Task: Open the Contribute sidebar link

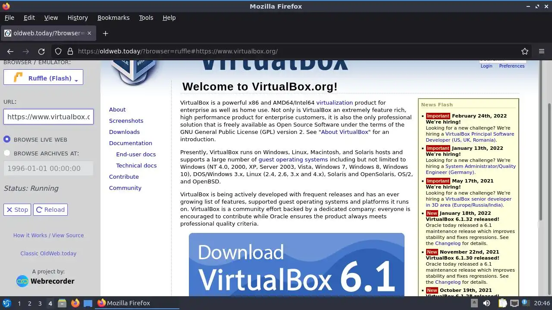Action: click(124, 177)
